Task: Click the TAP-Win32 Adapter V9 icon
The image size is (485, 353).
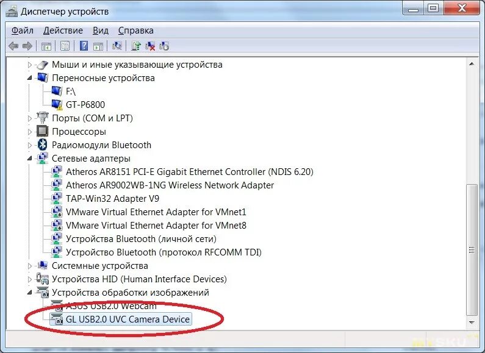Action: coord(57,198)
